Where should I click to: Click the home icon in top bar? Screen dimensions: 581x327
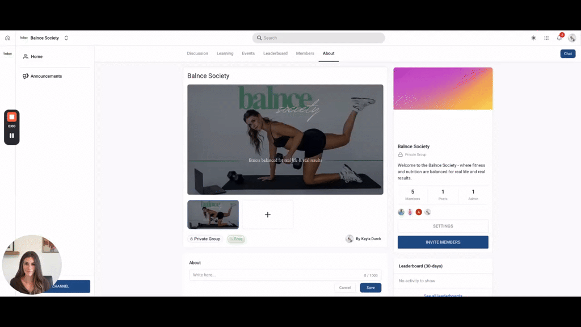(x=7, y=38)
